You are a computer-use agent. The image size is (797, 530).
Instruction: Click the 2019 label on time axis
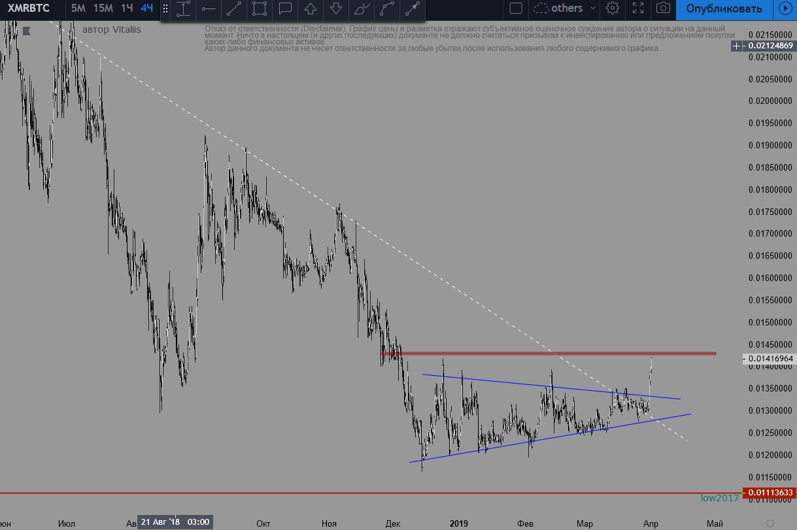point(459,523)
